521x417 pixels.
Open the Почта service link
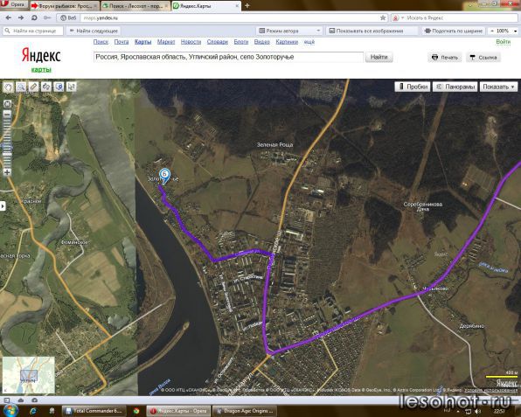click(122, 42)
